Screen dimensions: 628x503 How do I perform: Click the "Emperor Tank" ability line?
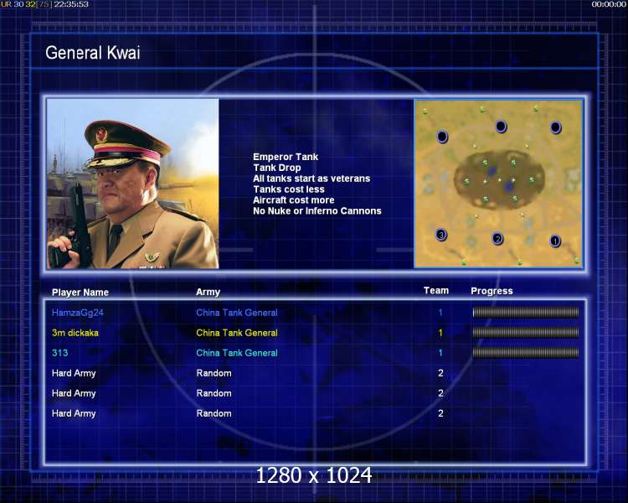(286, 157)
